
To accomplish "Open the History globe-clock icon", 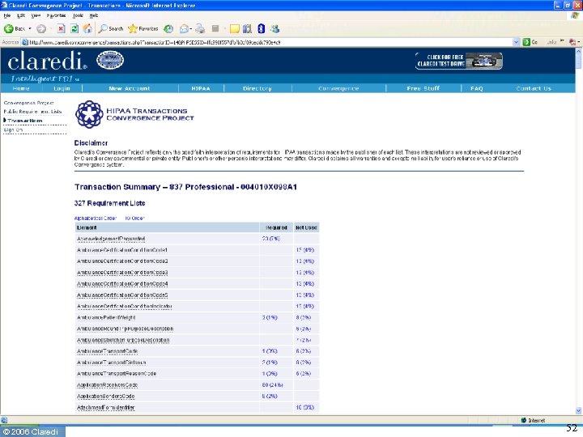I will pyautogui.click(x=168, y=28).
